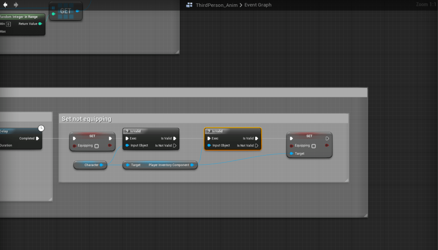This screenshot has height=250, width=438.
Task: Click red output pin on SET node after Delay
Action: (x=110, y=145)
